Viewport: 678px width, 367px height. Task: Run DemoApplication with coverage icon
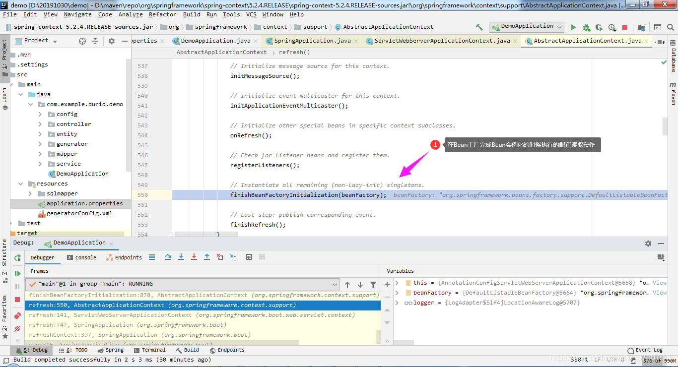pos(599,27)
